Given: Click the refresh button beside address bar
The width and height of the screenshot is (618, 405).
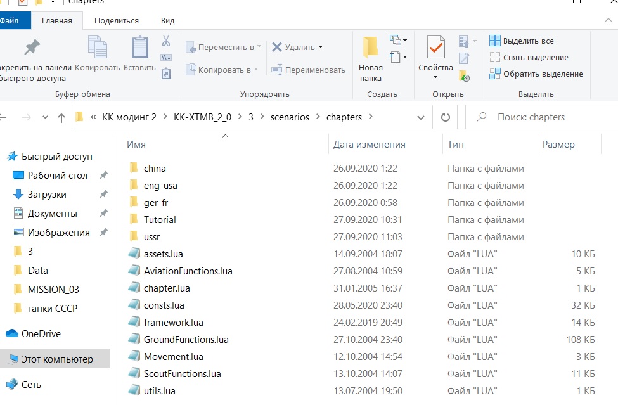Looking at the screenshot, I should tap(446, 117).
